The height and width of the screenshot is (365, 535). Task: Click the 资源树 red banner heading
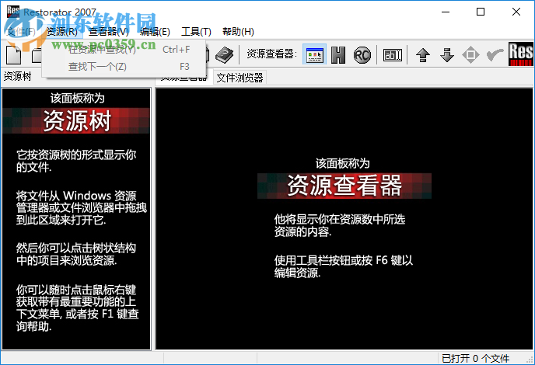pos(76,120)
